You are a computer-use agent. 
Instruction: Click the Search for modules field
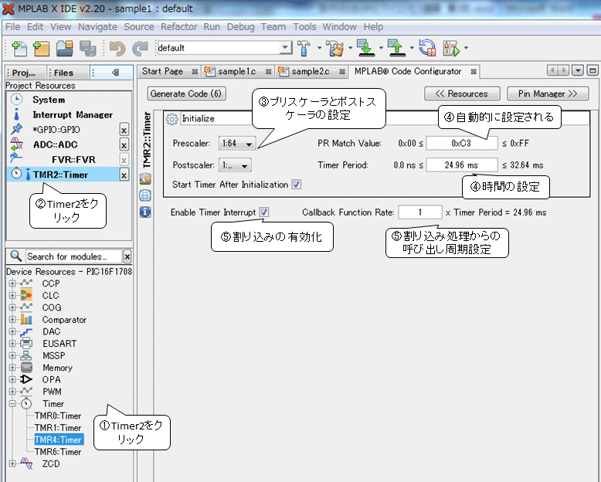pyautogui.click(x=73, y=256)
